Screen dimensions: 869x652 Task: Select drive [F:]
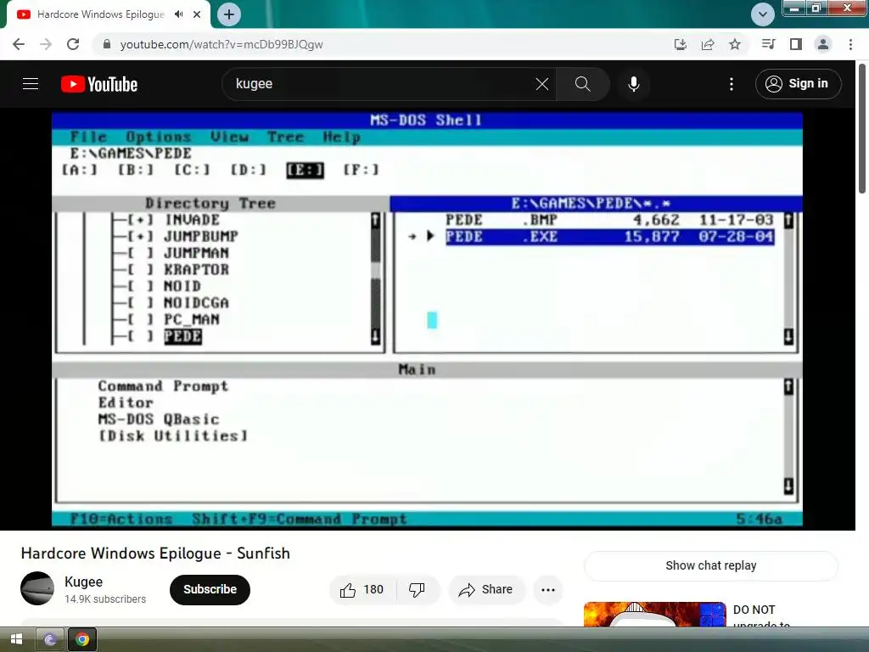point(361,170)
